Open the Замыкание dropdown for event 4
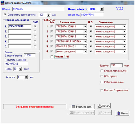This screenshot has height=124, width=135. [x=124, y=42]
